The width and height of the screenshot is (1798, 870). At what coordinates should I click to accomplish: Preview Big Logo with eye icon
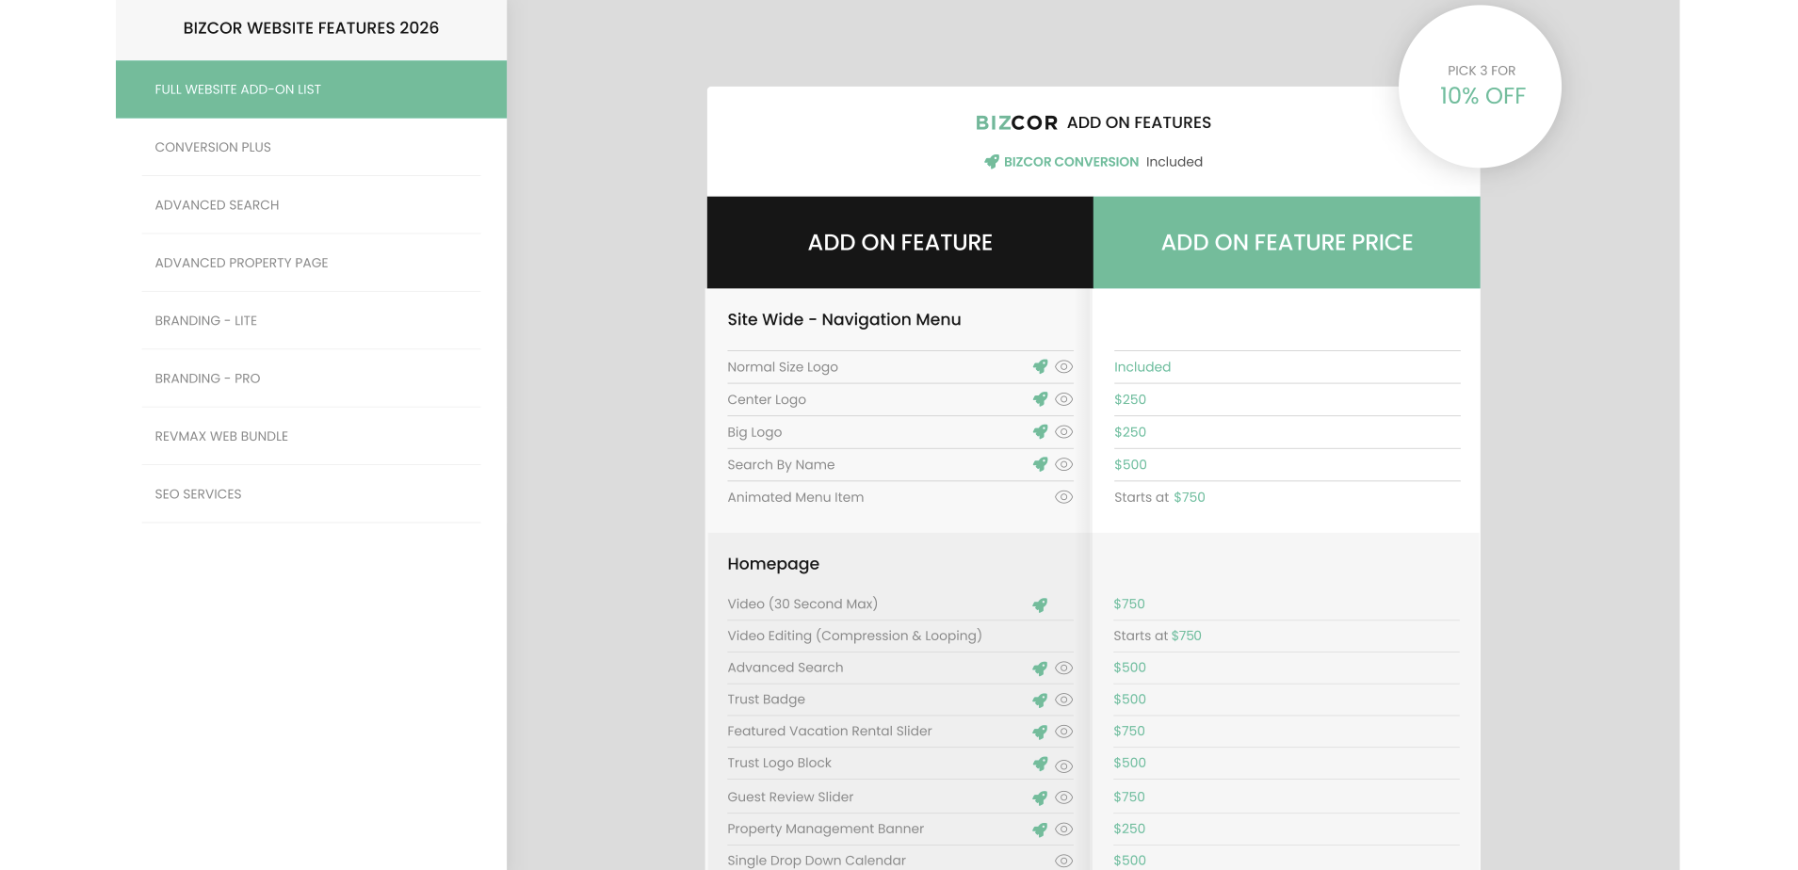click(x=1064, y=432)
